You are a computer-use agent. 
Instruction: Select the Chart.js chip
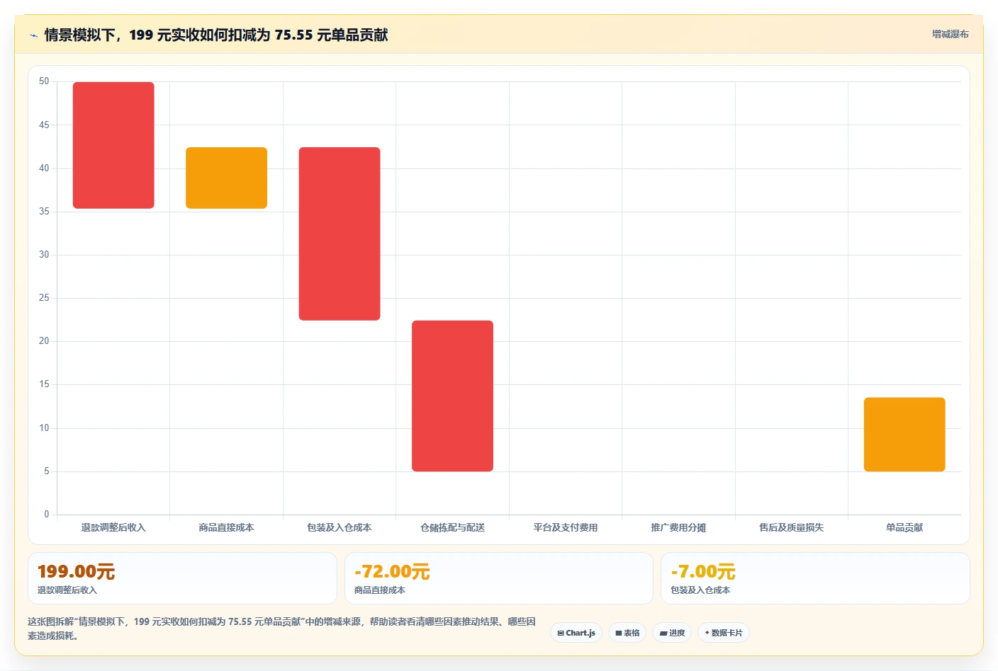(x=576, y=633)
